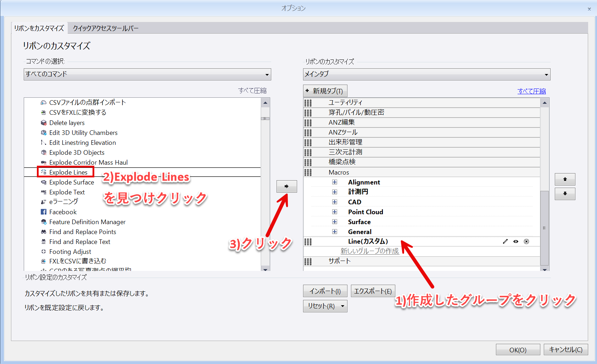Select the Line(カスタム) group row
This screenshot has width=597, height=364.
(x=422, y=241)
